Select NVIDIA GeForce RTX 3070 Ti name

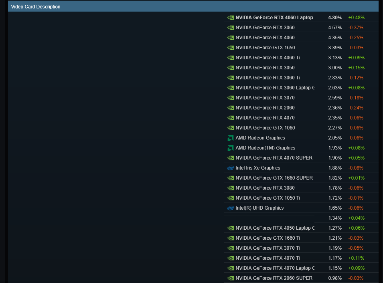[x=268, y=248]
